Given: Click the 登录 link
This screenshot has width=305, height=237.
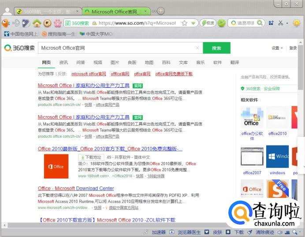Looking at the screenshot, I should [293, 48].
